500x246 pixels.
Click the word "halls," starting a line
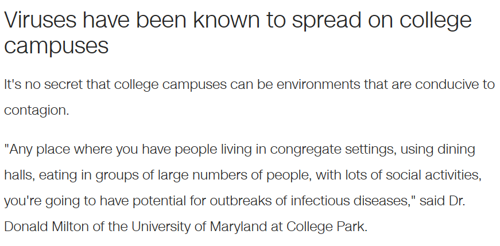pyautogui.click(x=20, y=175)
